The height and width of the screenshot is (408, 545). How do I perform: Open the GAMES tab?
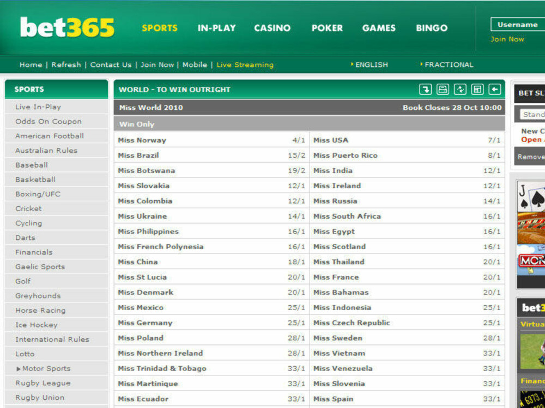click(x=379, y=28)
